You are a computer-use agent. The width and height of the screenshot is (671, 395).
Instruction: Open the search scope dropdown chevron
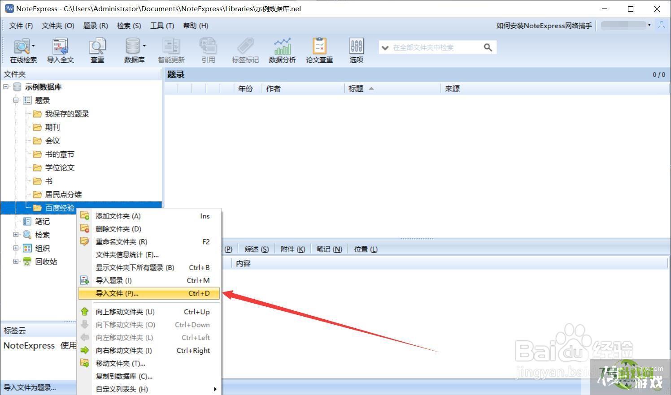pyautogui.click(x=385, y=47)
